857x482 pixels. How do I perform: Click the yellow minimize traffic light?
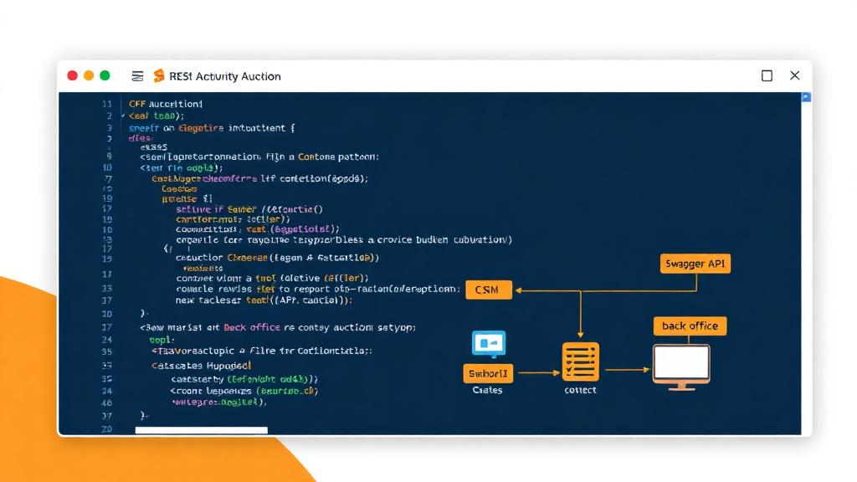[x=89, y=75]
